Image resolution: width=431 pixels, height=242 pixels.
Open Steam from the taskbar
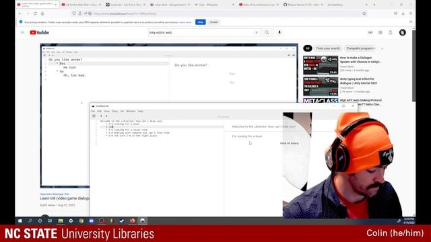point(122,220)
